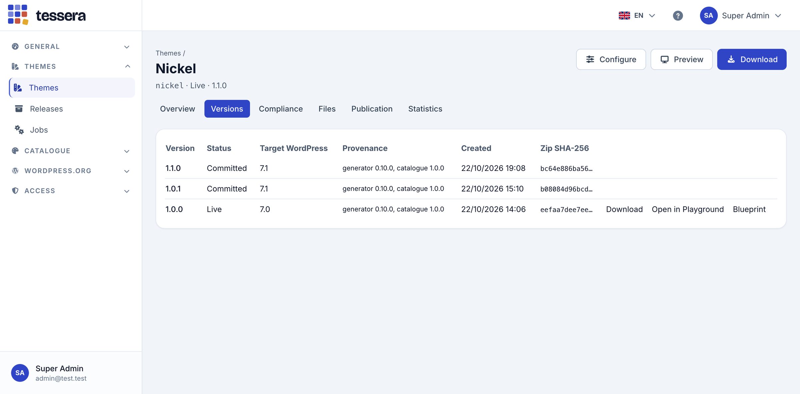Click created date 22/10/2026 15:10
The height and width of the screenshot is (394, 800).
click(492, 189)
